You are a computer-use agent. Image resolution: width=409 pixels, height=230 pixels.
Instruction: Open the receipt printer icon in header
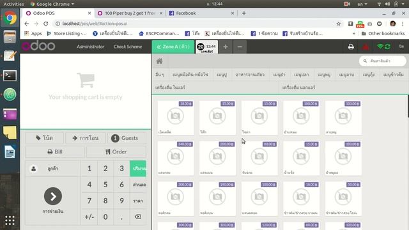tap(351, 47)
